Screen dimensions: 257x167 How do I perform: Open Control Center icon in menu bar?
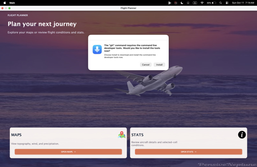pos(227,3)
